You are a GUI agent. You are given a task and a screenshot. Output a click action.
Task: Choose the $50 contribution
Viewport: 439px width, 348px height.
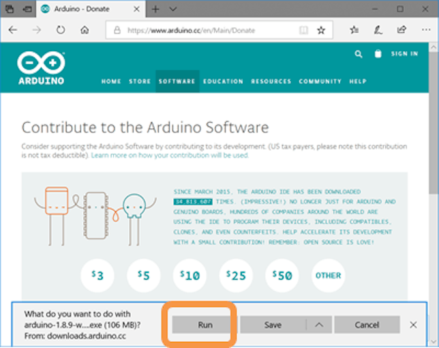point(282,276)
